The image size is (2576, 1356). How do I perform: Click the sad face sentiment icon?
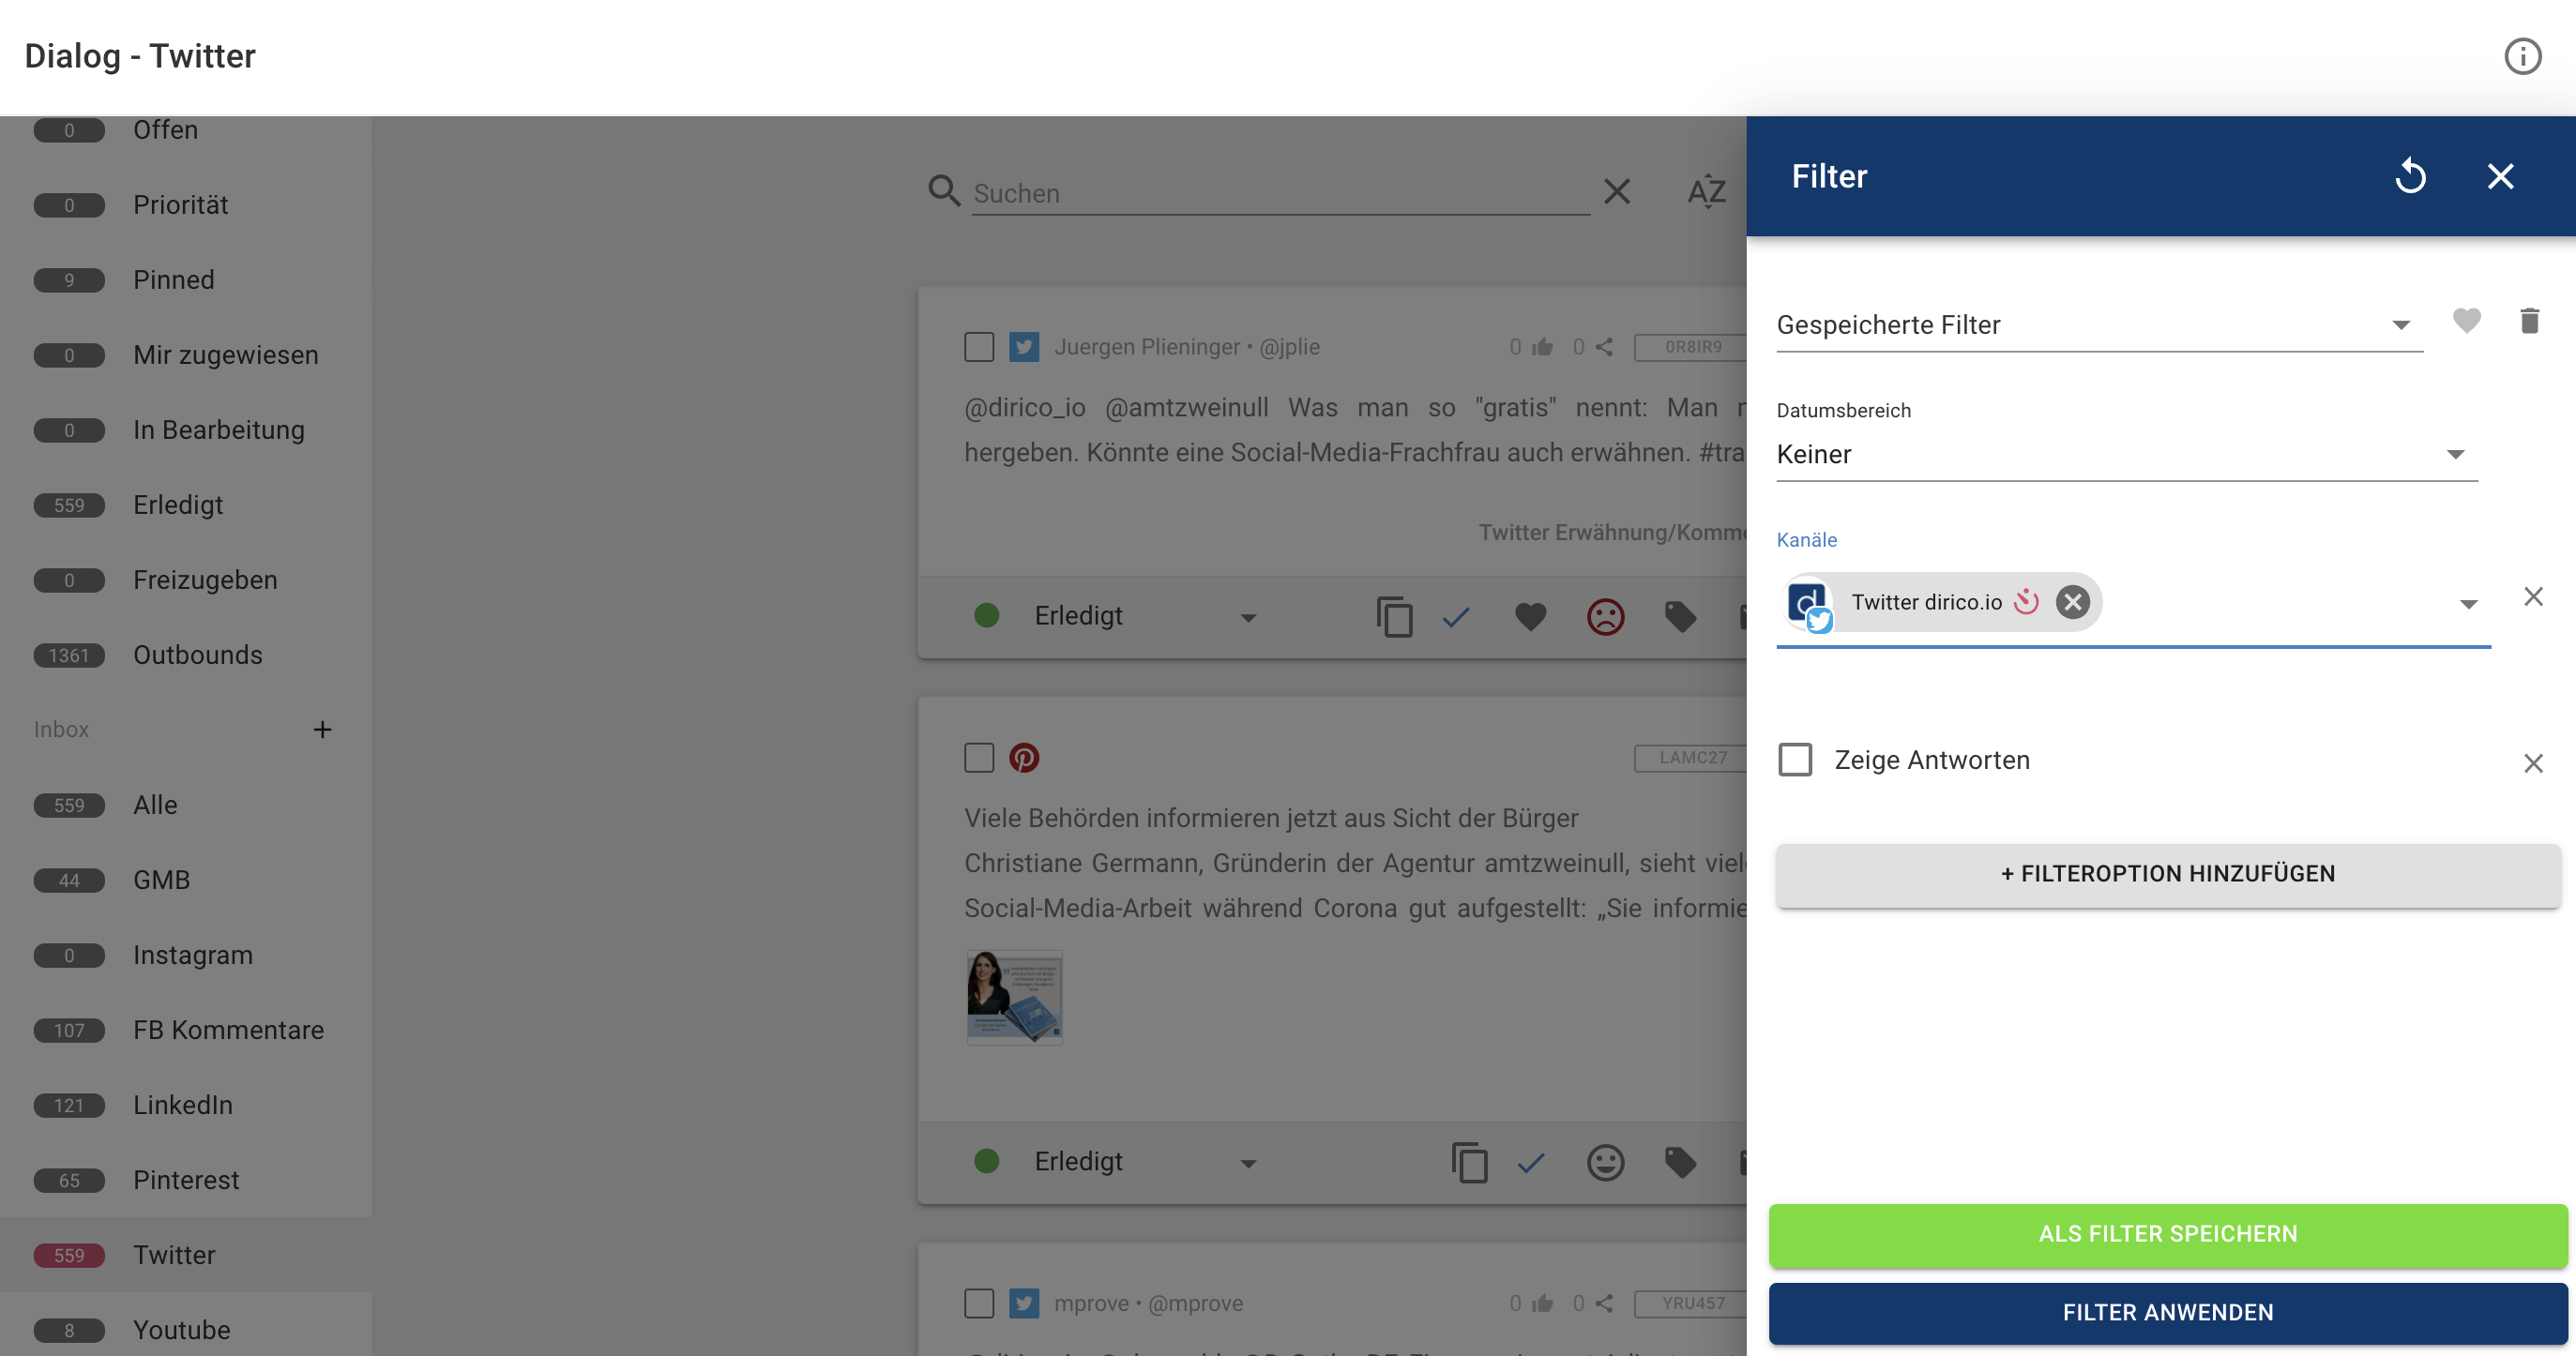tap(1605, 616)
